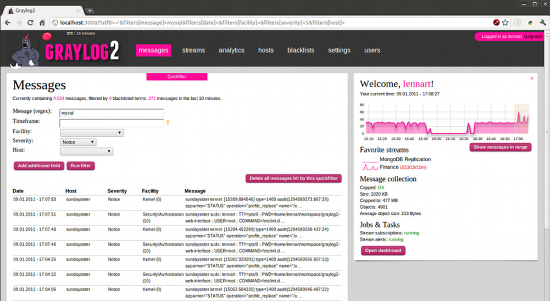The width and height of the screenshot is (550, 301).
Task: Dismiss the Welcome panel with the x
Action: tap(532, 78)
